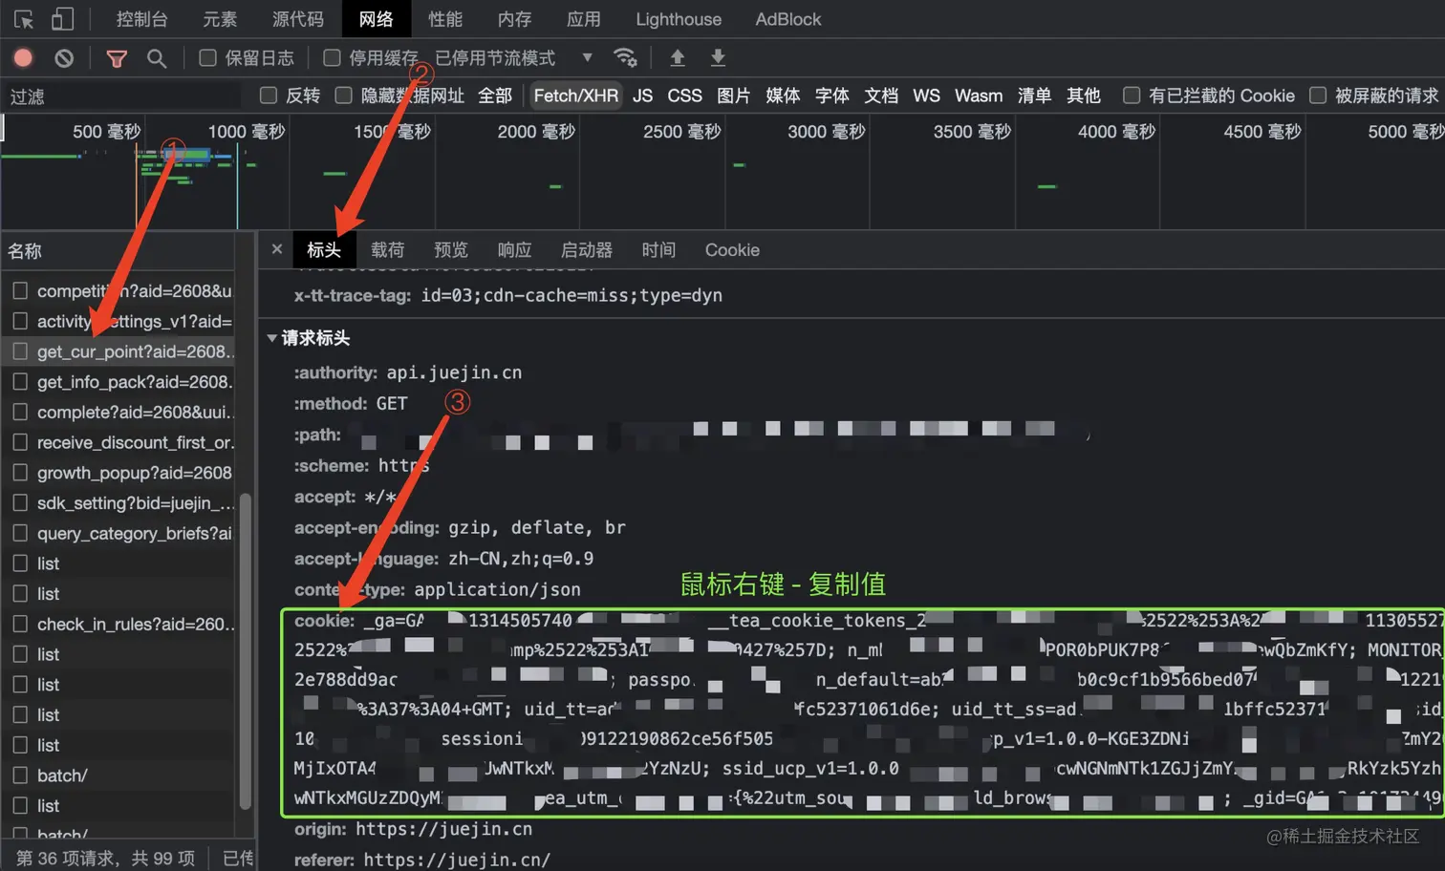The height and width of the screenshot is (871, 1445).
Task: Open the 启动器 details tab
Action: pos(587,250)
